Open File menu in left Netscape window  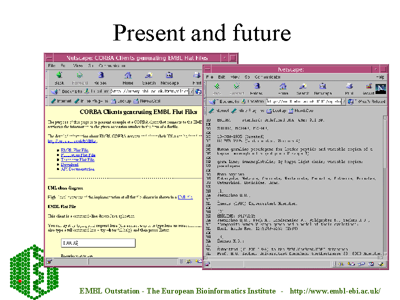(x=51, y=65)
